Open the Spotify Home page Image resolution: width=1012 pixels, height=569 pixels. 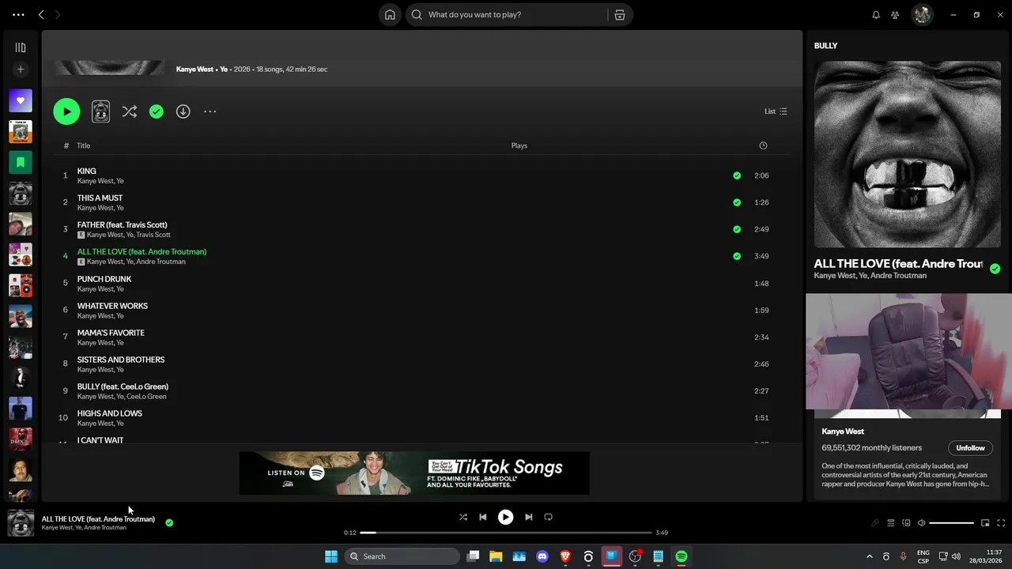390,14
